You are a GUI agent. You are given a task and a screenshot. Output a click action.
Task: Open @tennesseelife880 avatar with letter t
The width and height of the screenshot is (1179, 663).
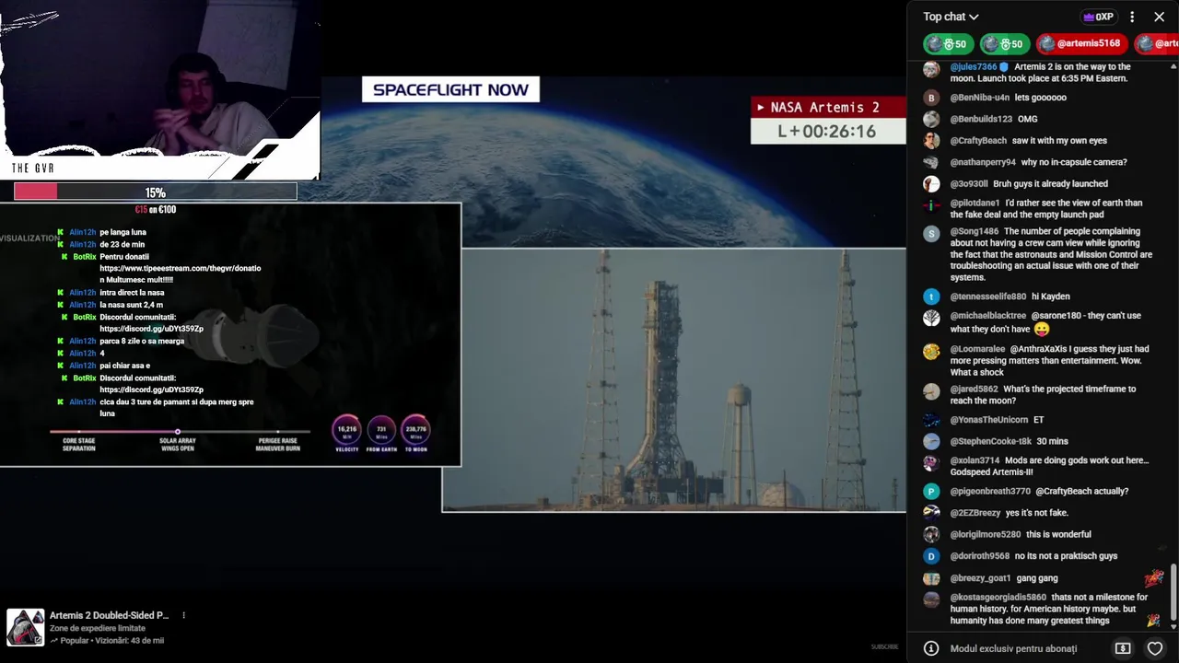click(x=931, y=297)
